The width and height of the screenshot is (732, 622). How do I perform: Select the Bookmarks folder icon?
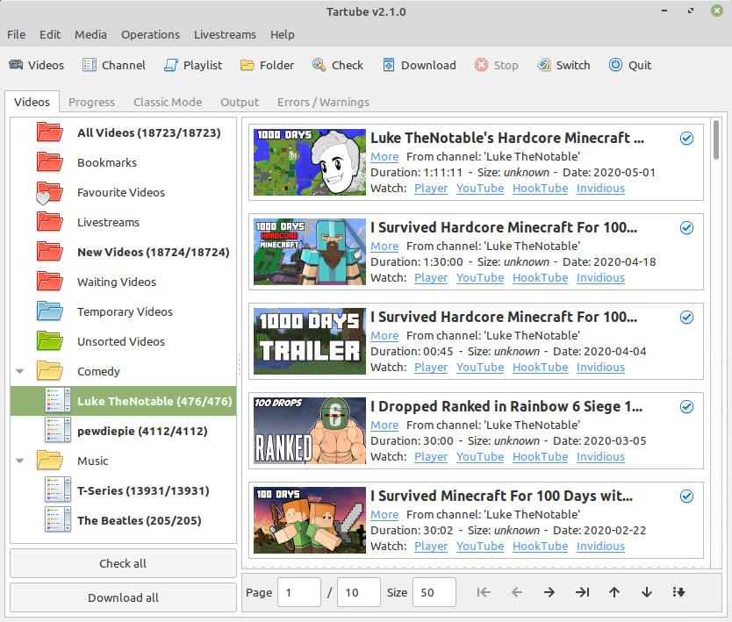pos(49,162)
